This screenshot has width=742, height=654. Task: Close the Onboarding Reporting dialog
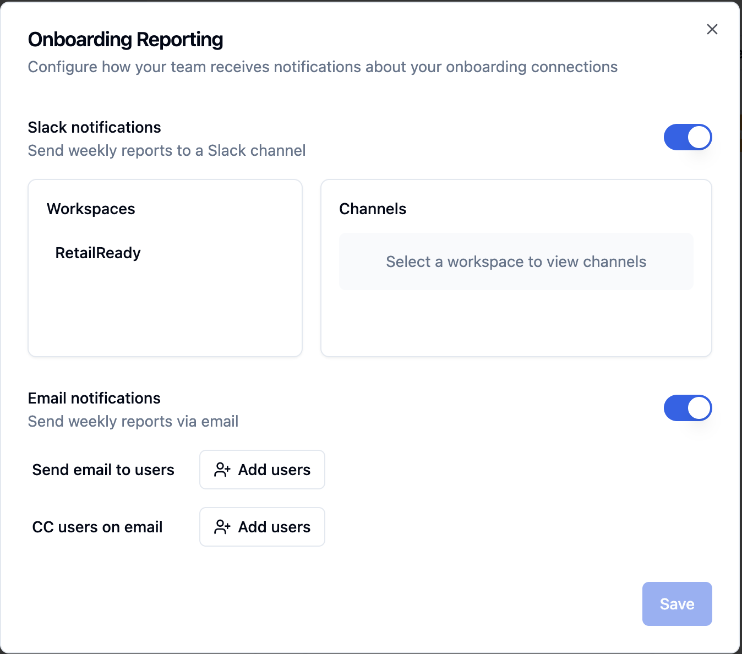coord(712,29)
